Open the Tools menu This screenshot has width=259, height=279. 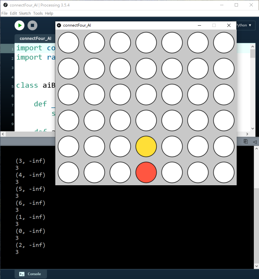(38, 13)
